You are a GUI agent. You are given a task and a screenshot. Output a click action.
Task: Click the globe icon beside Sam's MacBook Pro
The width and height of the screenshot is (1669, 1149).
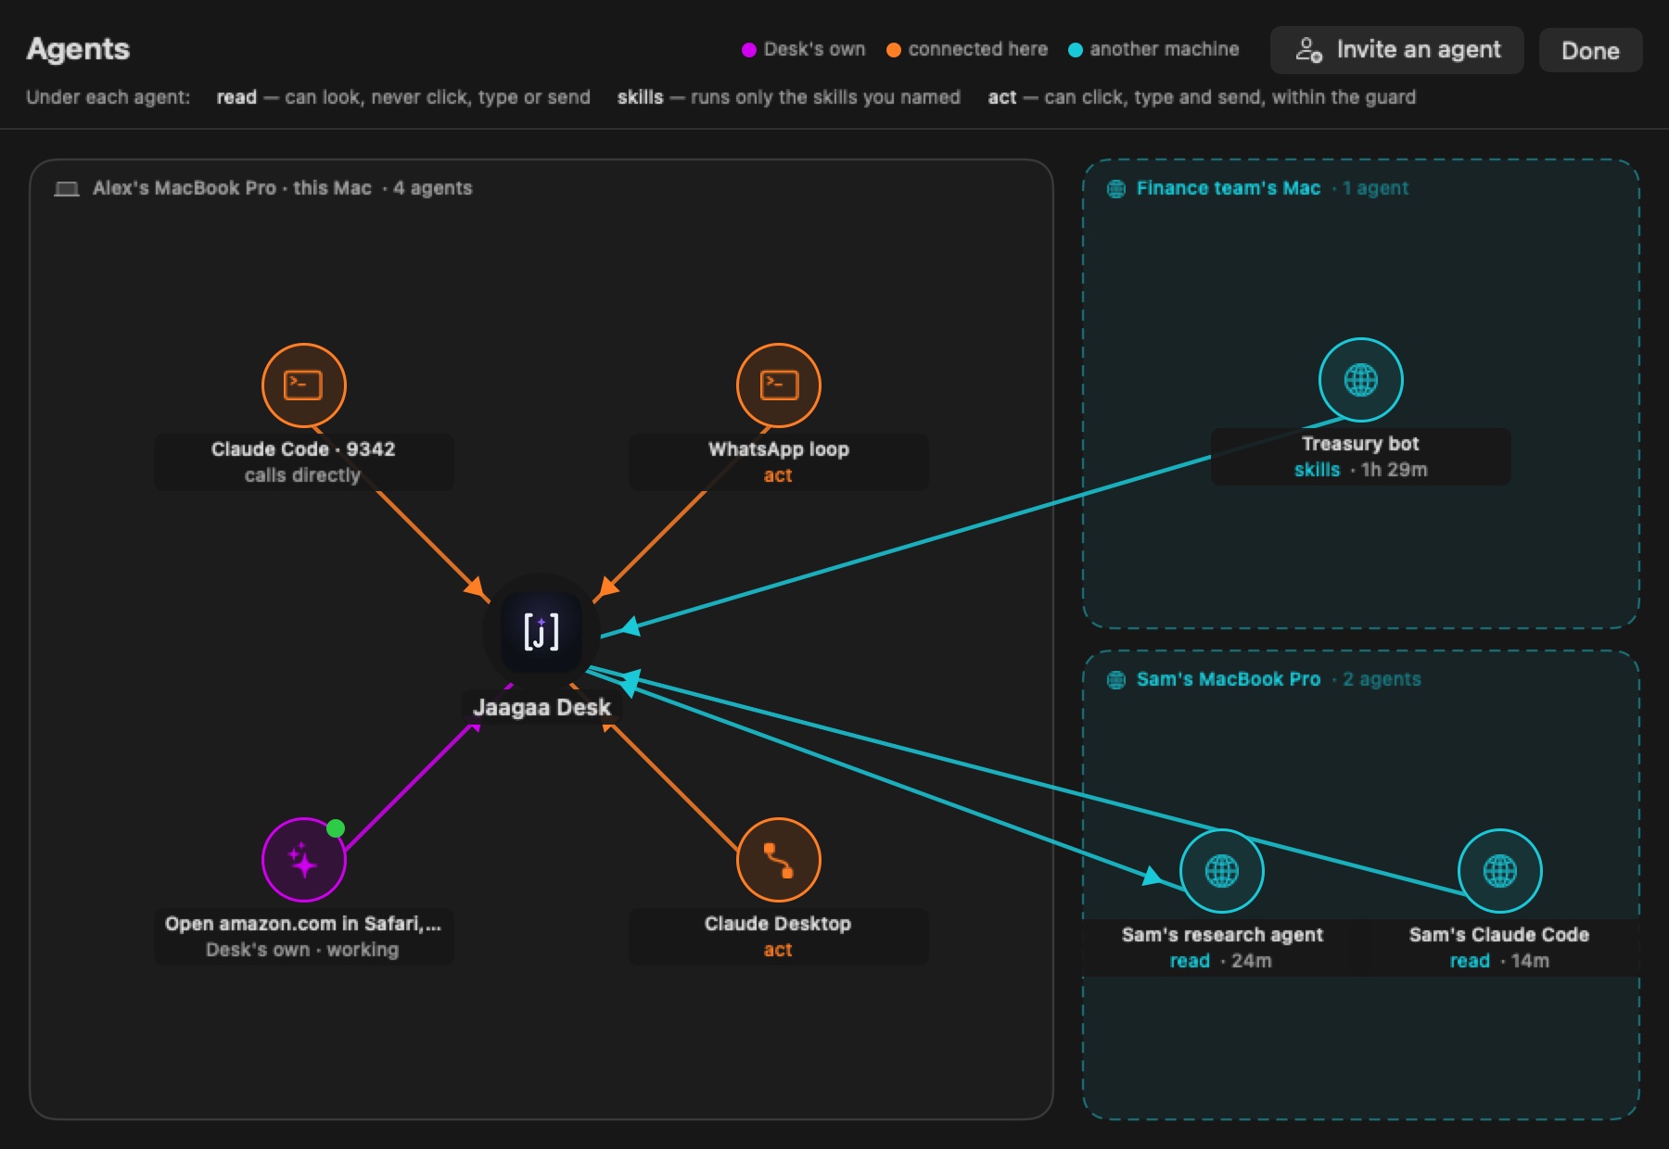(x=1117, y=679)
